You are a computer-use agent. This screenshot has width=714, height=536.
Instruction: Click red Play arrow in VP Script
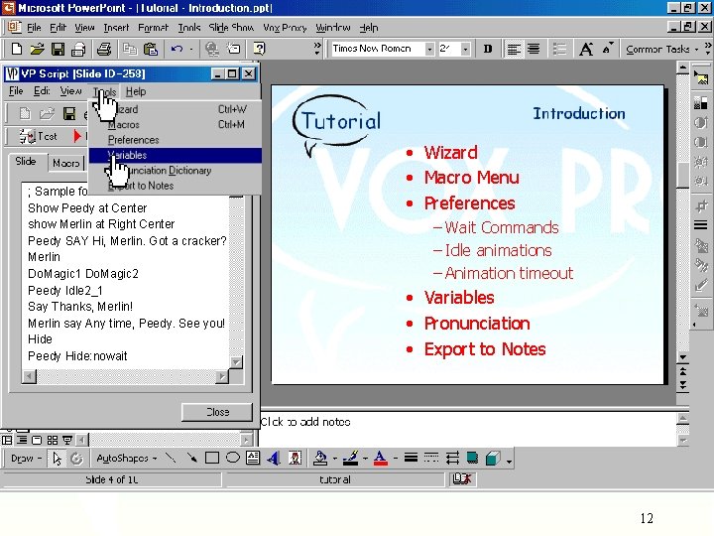[77, 136]
